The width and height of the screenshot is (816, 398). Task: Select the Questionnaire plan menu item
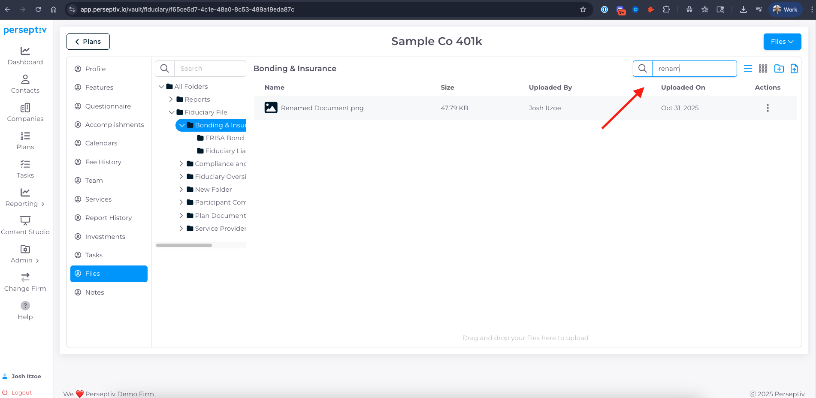(x=109, y=106)
